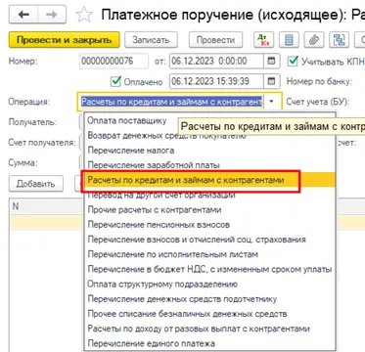The height and width of the screenshot is (352, 365).
Task: Choose Перечисление заработной платы
Action: tap(210, 165)
